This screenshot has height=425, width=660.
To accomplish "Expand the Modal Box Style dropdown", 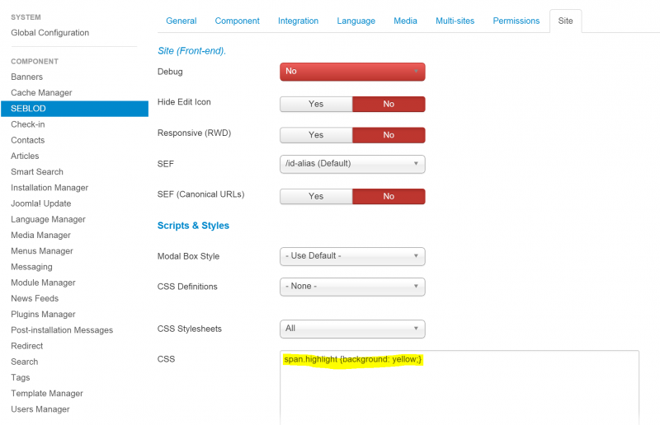I will point(352,256).
